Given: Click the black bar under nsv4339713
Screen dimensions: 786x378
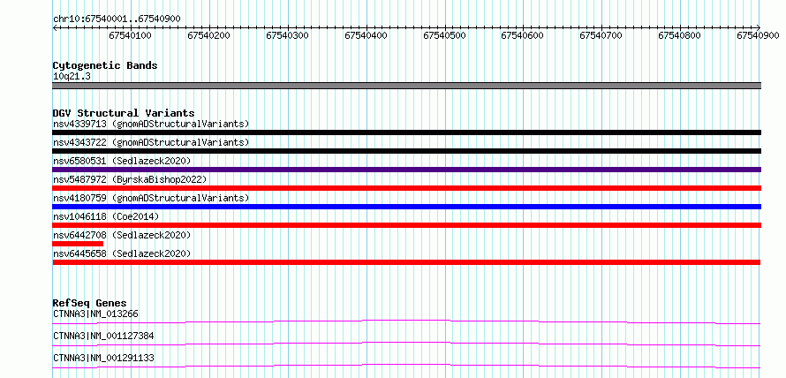Looking at the screenshot, I should [x=406, y=132].
